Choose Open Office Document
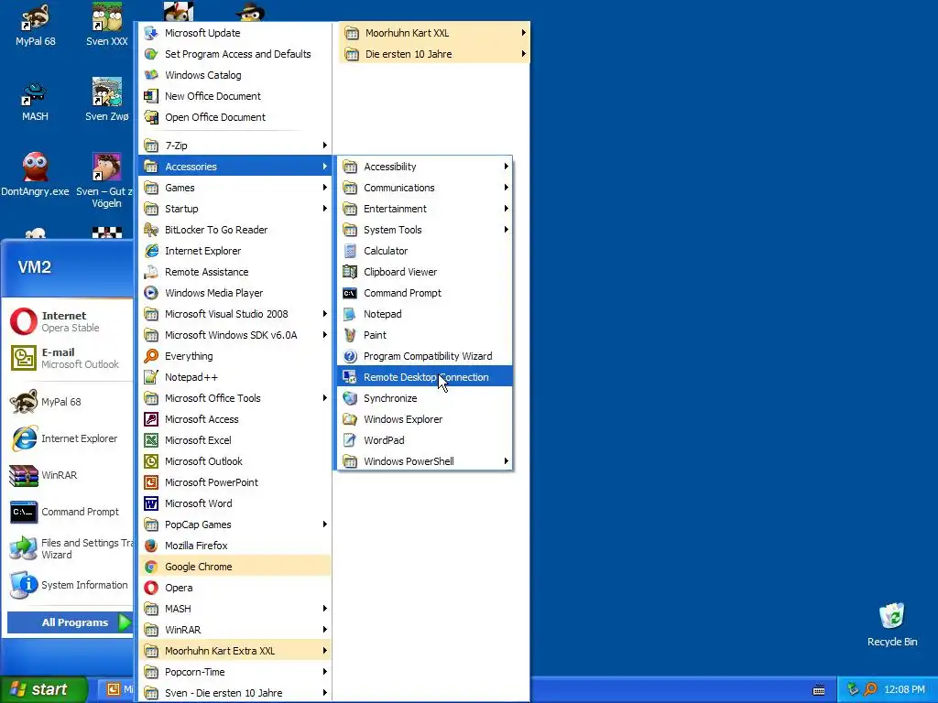 tap(235, 117)
